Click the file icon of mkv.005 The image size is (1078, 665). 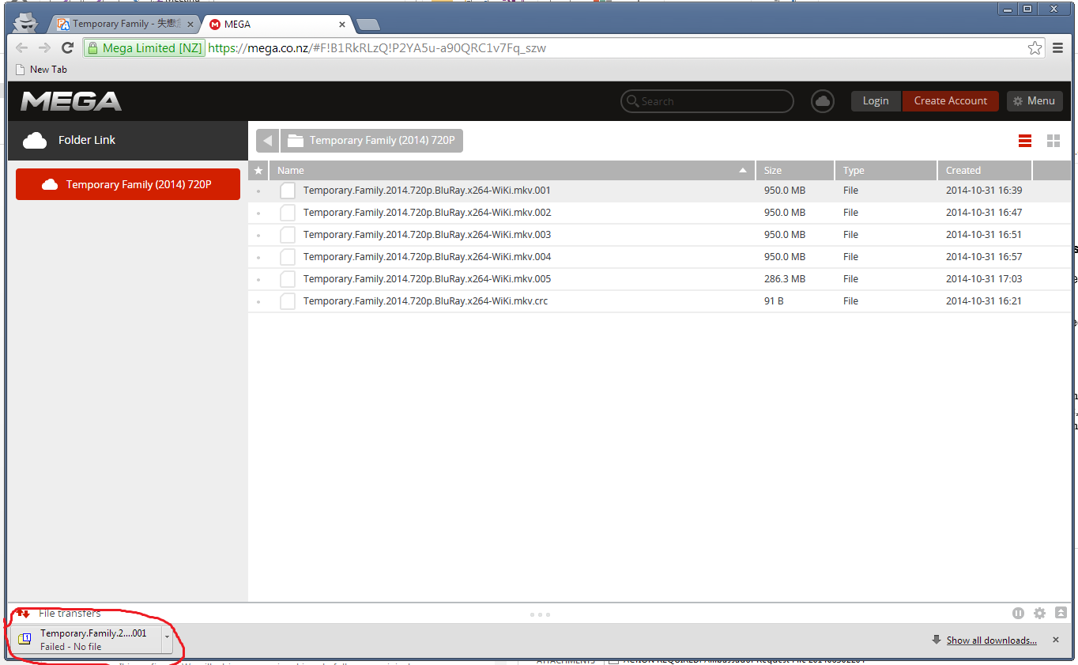[x=288, y=279]
